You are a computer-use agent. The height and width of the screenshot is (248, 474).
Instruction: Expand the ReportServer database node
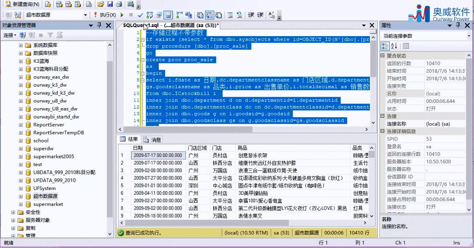(x=21, y=125)
